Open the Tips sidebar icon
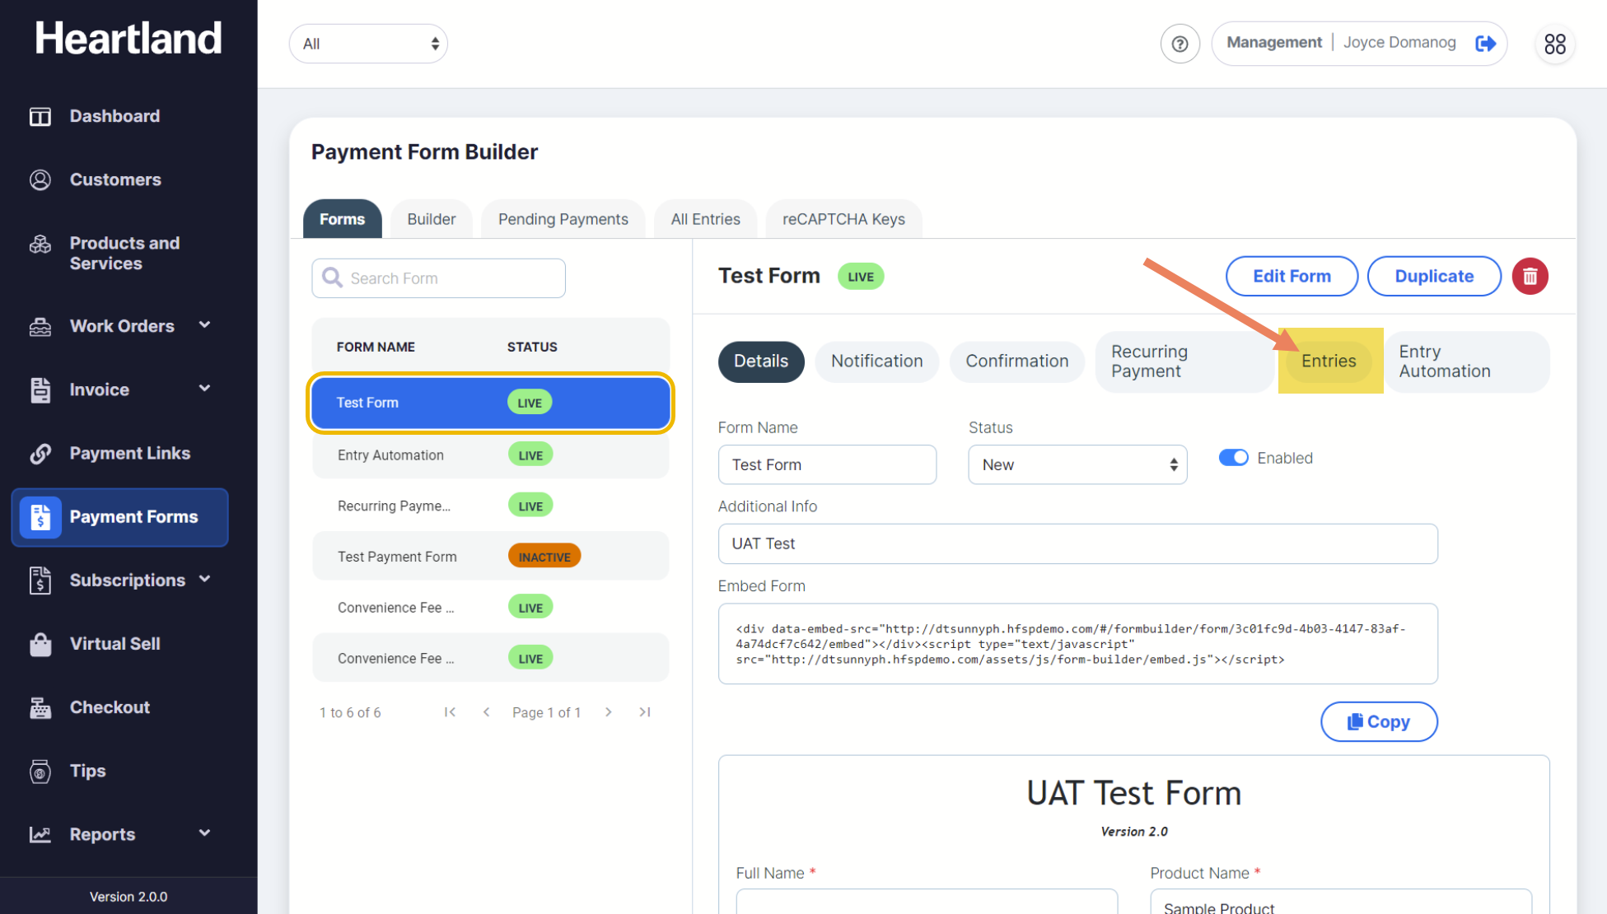This screenshot has width=1607, height=914. coord(40,772)
